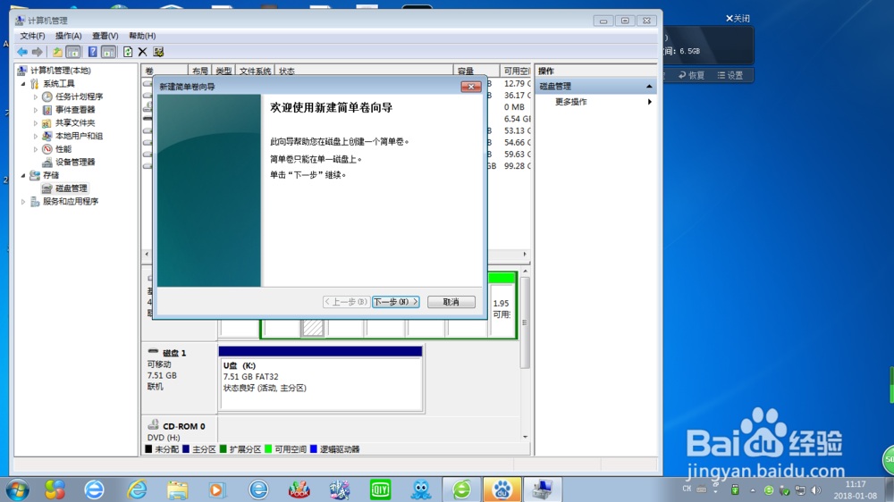The width and height of the screenshot is (894, 502).
Task: Select the U盘 (K:) partition block
Action: point(320,378)
